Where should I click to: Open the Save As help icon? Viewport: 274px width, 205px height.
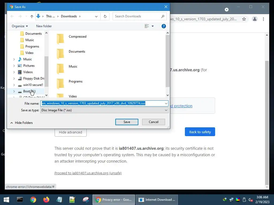click(163, 26)
